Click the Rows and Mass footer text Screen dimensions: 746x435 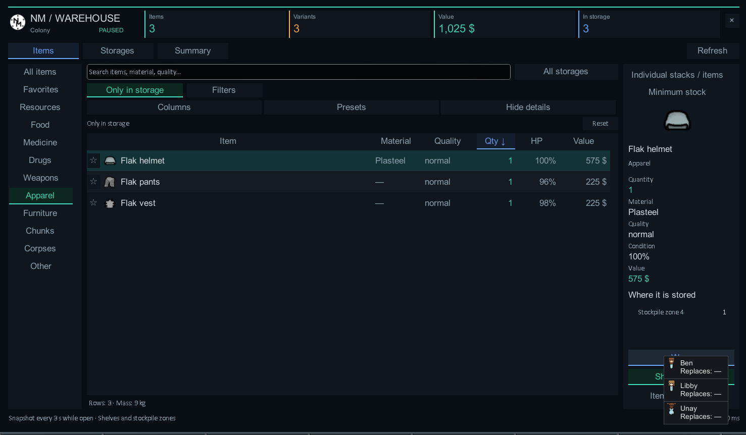[x=117, y=403]
